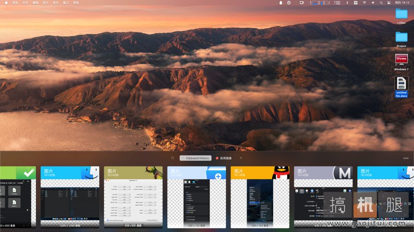This screenshot has height=232, width=414.
Task: Select the Project folder on the desktop
Action: point(401,39)
